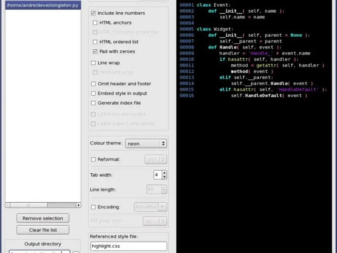Click preview line 00016 self.HandleDefault
Screen dimensions: 337x253
click(x=244, y=95)
